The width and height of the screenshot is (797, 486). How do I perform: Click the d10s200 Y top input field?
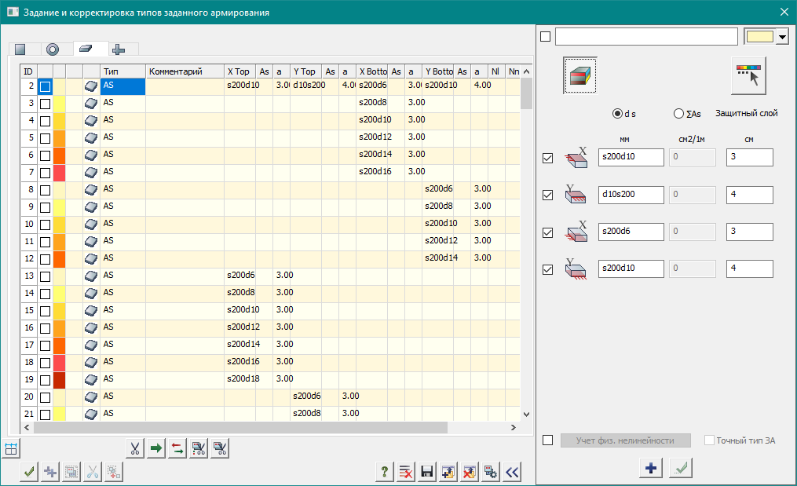pyautogui.click(x=631, y=195)
